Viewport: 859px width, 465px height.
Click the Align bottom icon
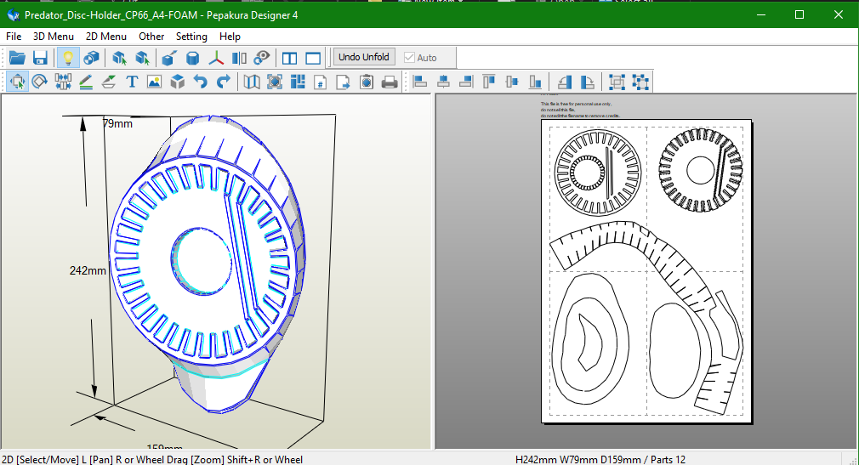pyautogui.click(x=535, y=82)
